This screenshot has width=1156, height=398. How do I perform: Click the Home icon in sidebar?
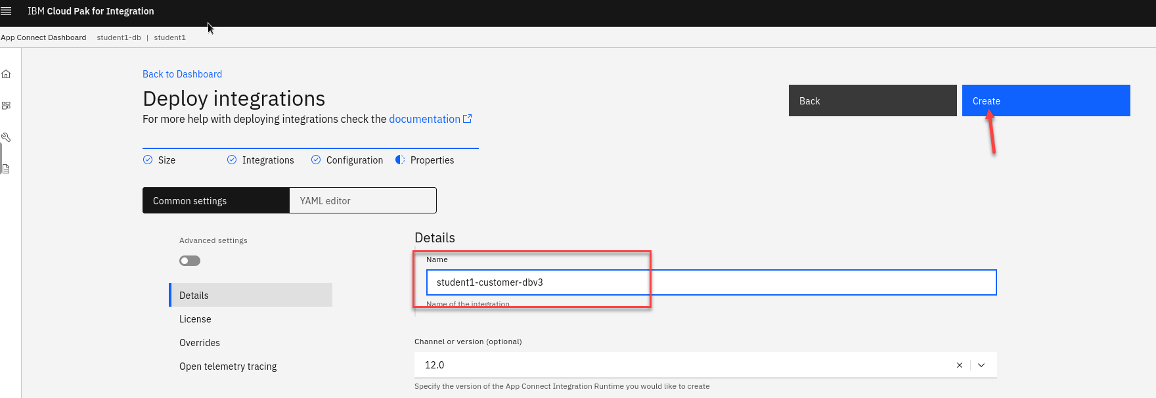(x=6, y=74)
